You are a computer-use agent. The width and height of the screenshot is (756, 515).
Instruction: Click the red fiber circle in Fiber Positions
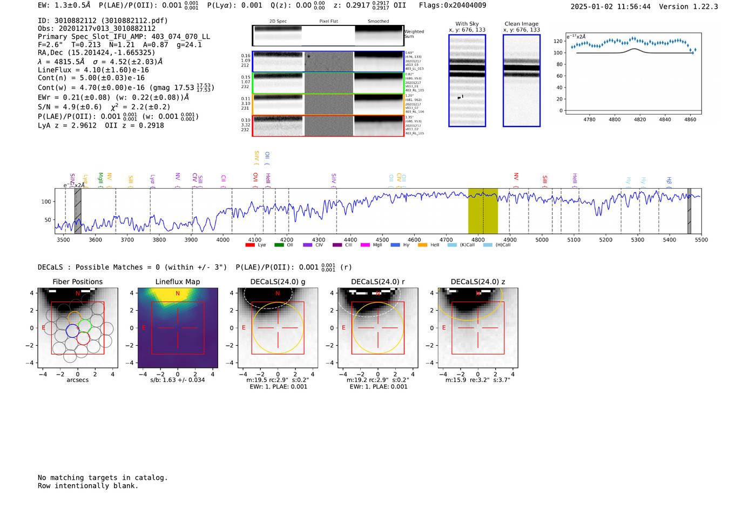click(83, 338)
